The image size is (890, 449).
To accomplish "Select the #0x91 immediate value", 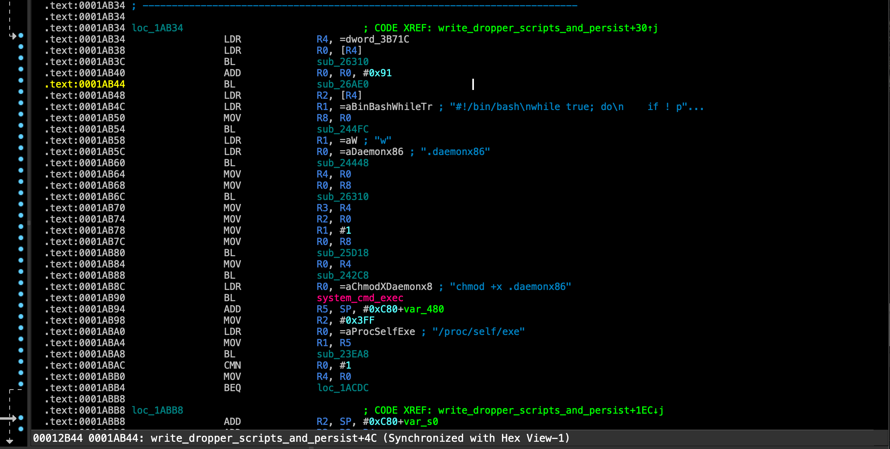I will pos(377,73).
